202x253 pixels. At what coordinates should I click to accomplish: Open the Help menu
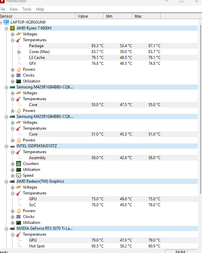pos(40,9)
